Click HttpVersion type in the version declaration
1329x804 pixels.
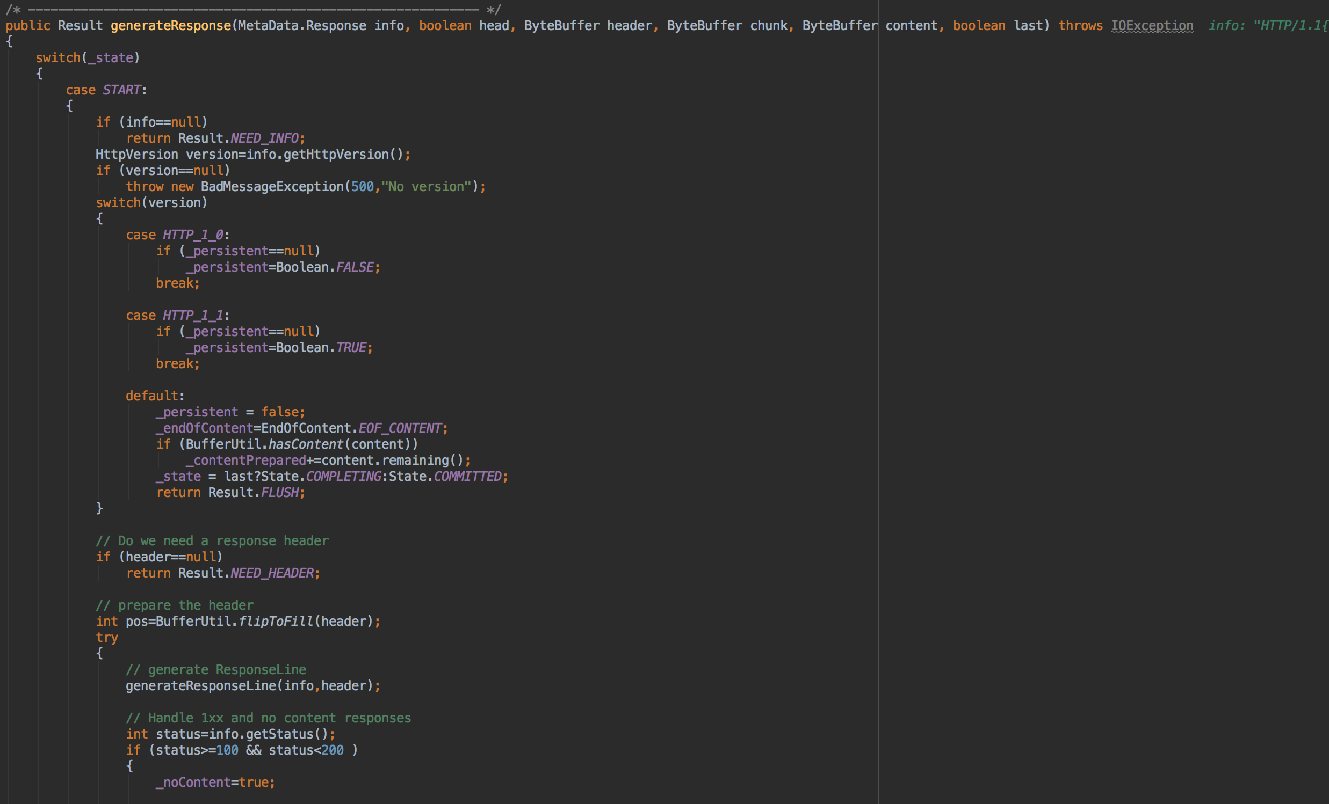point(137,155)
